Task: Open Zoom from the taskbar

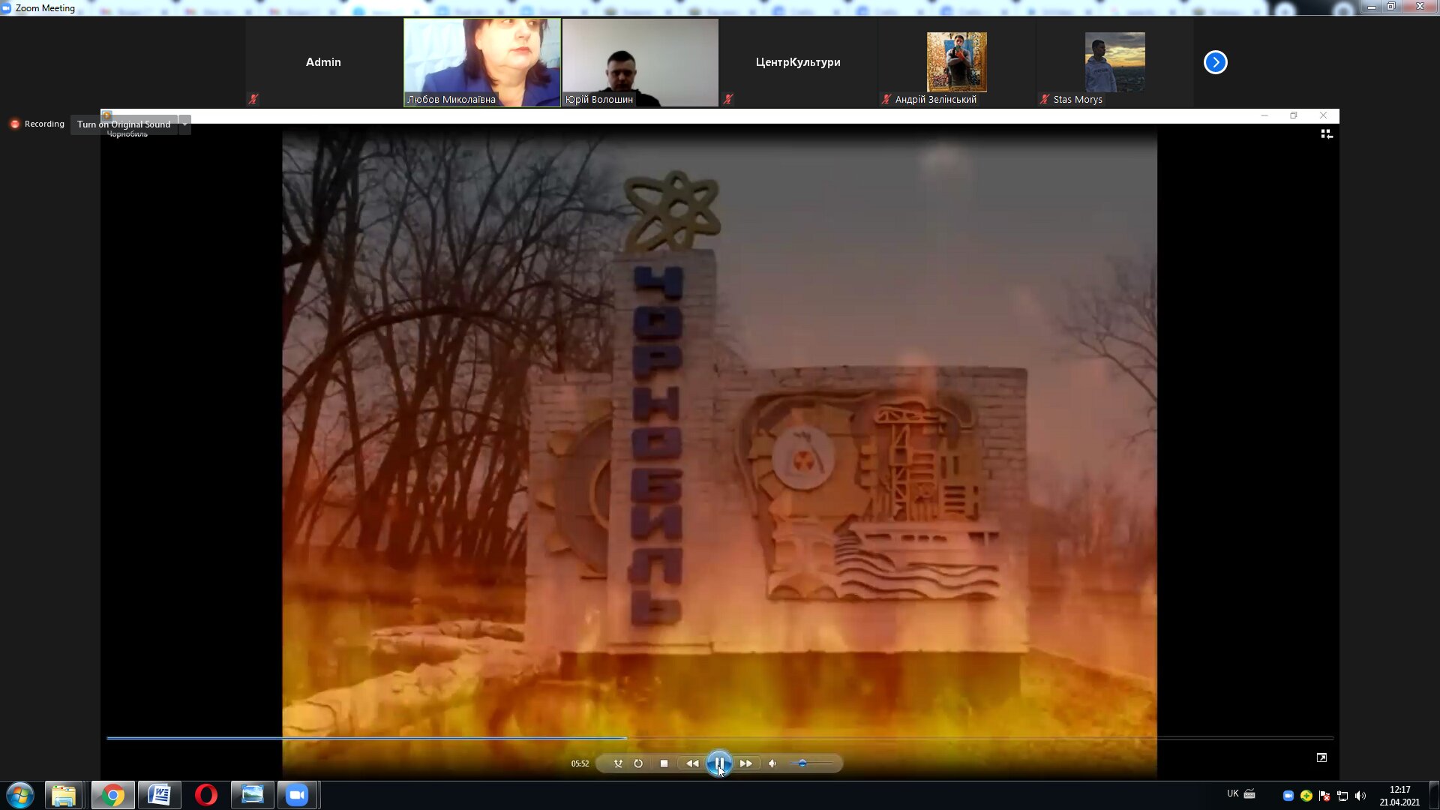Action: tap(297, 795)
